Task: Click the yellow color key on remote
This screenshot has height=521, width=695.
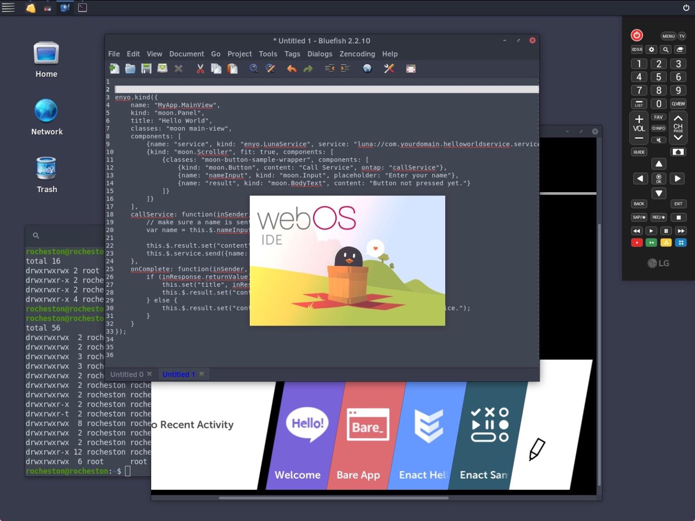Action: coord(666,243)
